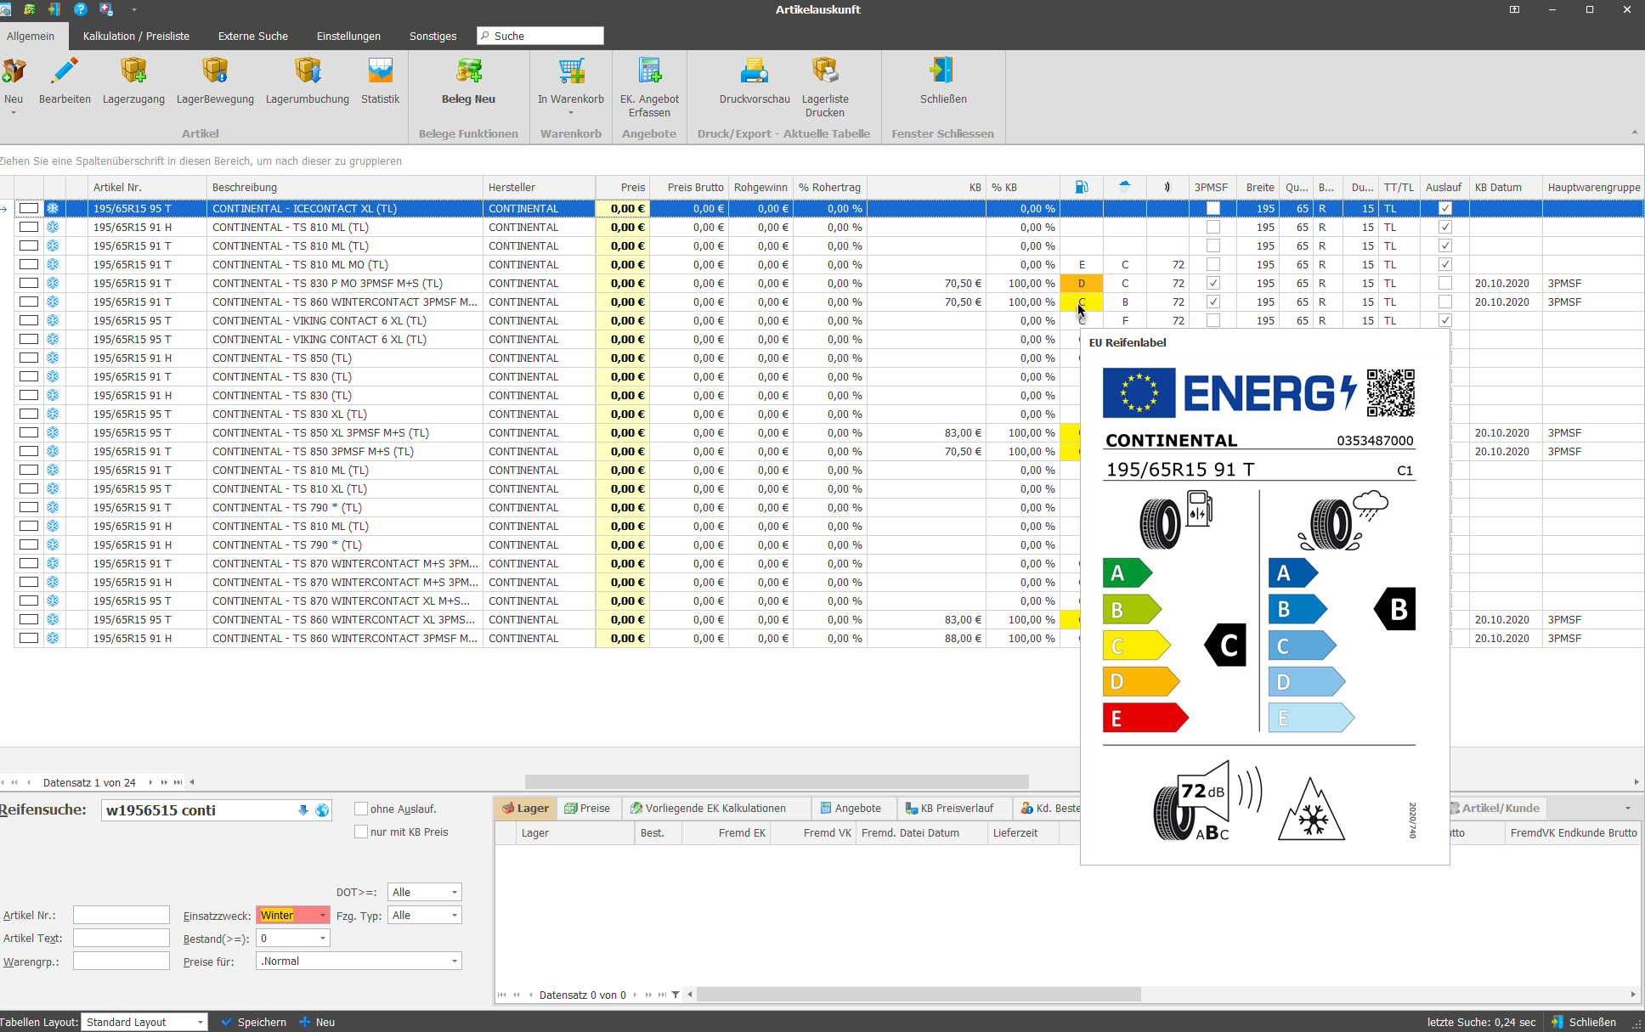
Task: Click the Neu article icon in ribbon
Action: tap(14, 70)
